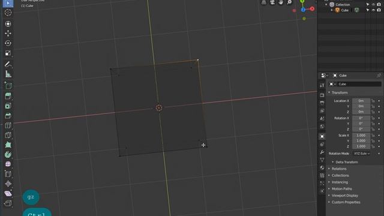Image resolution: width=384 pixels, height=216 pixels.
Task: Toggle camera view in viewport
Action: pos(272,2)
